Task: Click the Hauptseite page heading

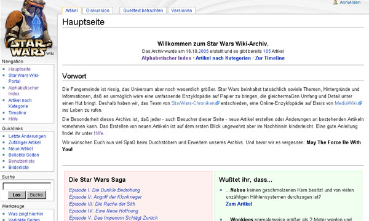Action: tap(83, 22)
